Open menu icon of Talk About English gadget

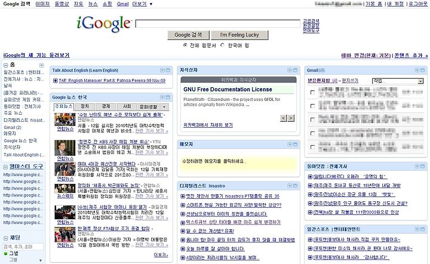(162, 70)
